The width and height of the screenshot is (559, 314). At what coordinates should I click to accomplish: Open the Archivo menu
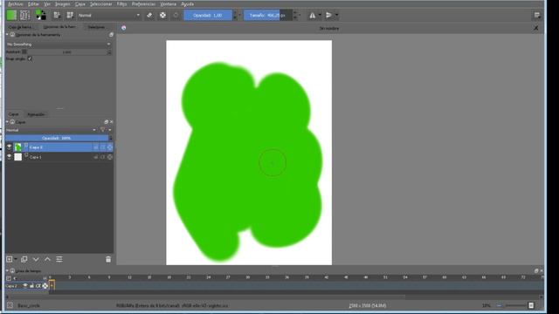coord(16,4)
